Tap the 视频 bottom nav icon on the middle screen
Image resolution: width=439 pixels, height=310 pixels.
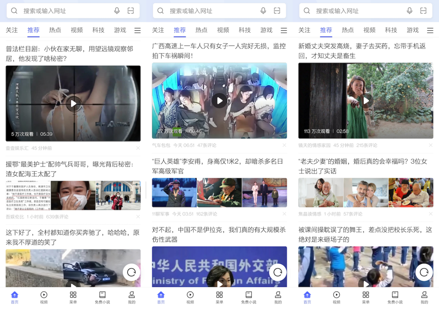190,295
